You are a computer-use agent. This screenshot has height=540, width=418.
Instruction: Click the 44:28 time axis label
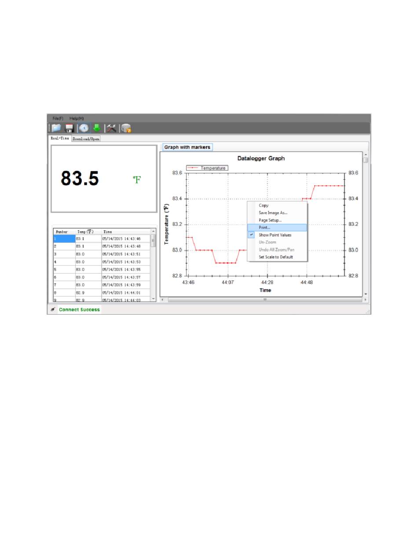coord(268,283)
